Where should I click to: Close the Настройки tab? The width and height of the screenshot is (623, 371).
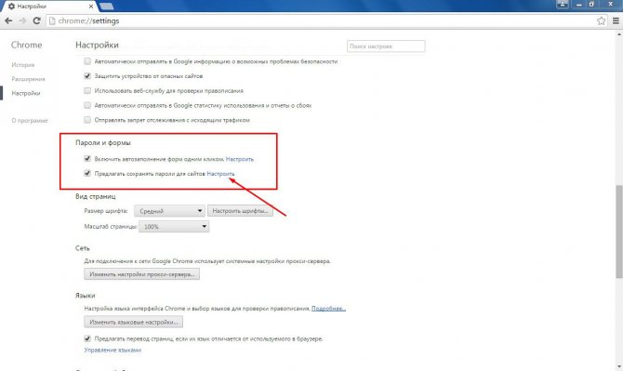click(x=91, y=7)
